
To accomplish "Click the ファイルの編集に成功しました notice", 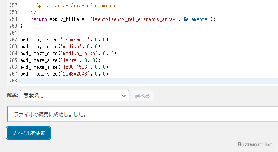I will tap(50, 114).
